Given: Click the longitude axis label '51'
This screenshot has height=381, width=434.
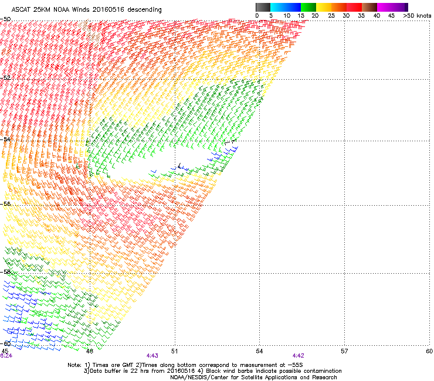Looking at the screenshot, I should [174, 351].
